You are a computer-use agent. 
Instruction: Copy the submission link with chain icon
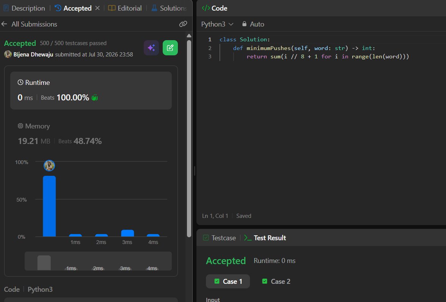(183, 24)
